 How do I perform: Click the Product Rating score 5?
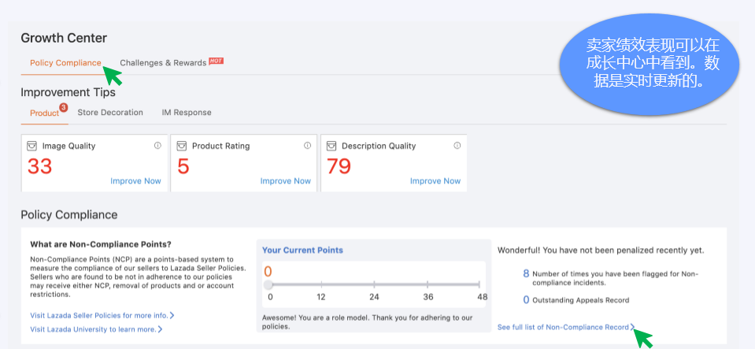(183, 166)
